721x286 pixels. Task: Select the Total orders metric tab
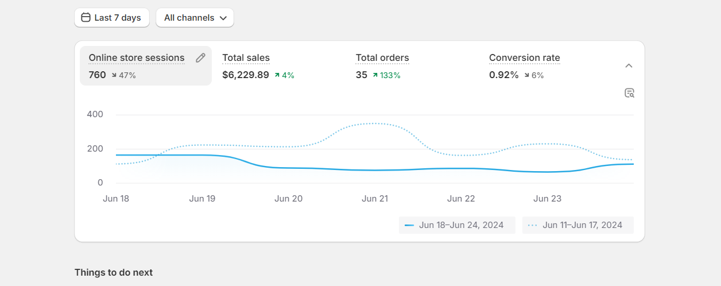[382, 57]
